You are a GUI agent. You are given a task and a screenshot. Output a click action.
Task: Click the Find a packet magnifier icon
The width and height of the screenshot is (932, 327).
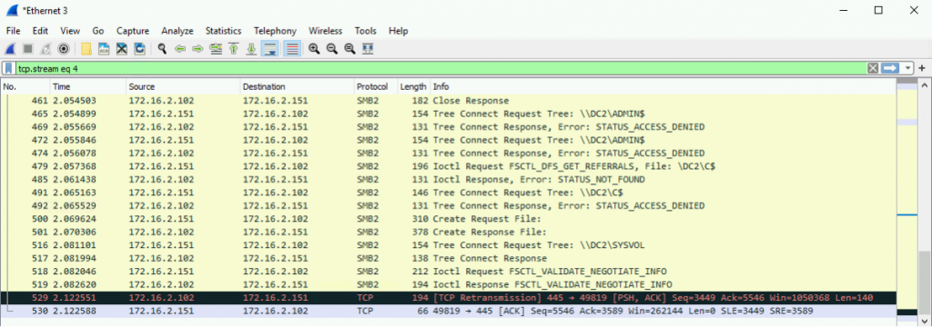point(162,49)
